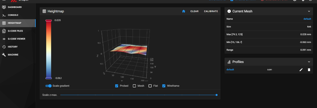Click the 3D G-Code Viewer icon
Screen dimensions: 317x108
pyautogui.click(x=4, y=39)
